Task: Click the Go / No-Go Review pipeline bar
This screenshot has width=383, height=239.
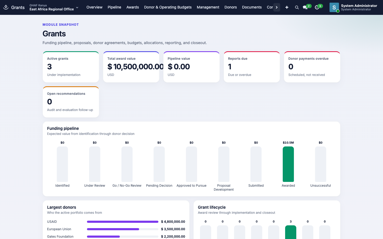Action: pos(127,164)
